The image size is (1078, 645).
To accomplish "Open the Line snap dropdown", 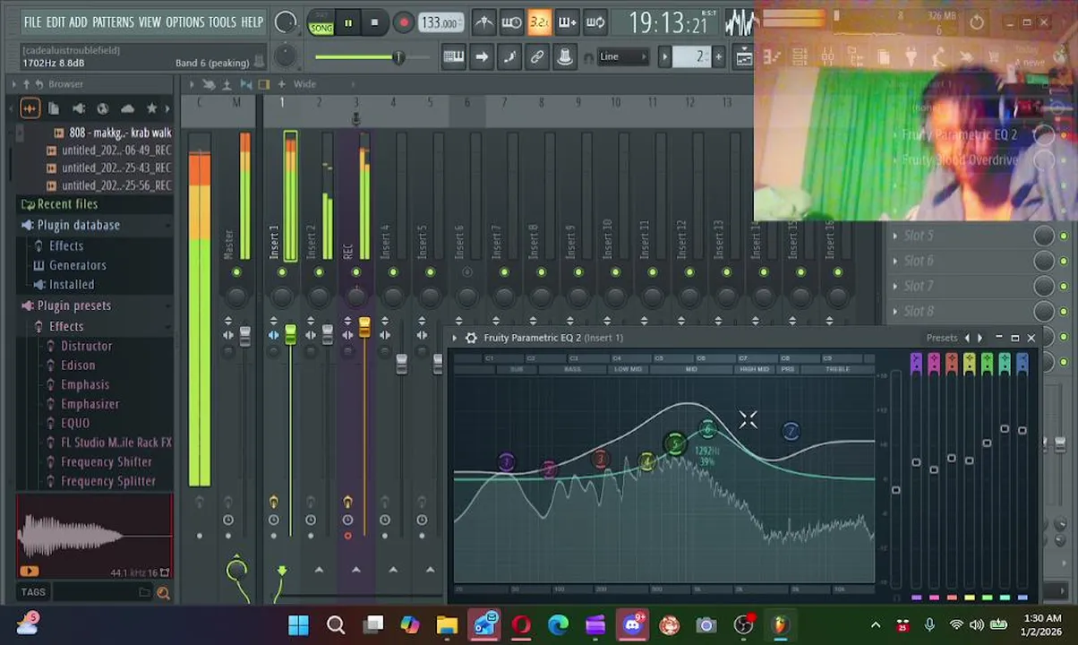I will [622, 57].
